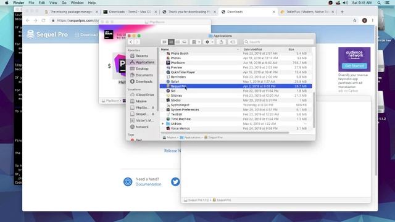The image size is (395, 222).
Task: Open the Go menu
Action: [64, 2]
